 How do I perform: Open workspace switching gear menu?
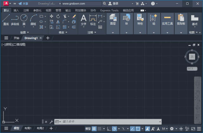click(172, 129)
